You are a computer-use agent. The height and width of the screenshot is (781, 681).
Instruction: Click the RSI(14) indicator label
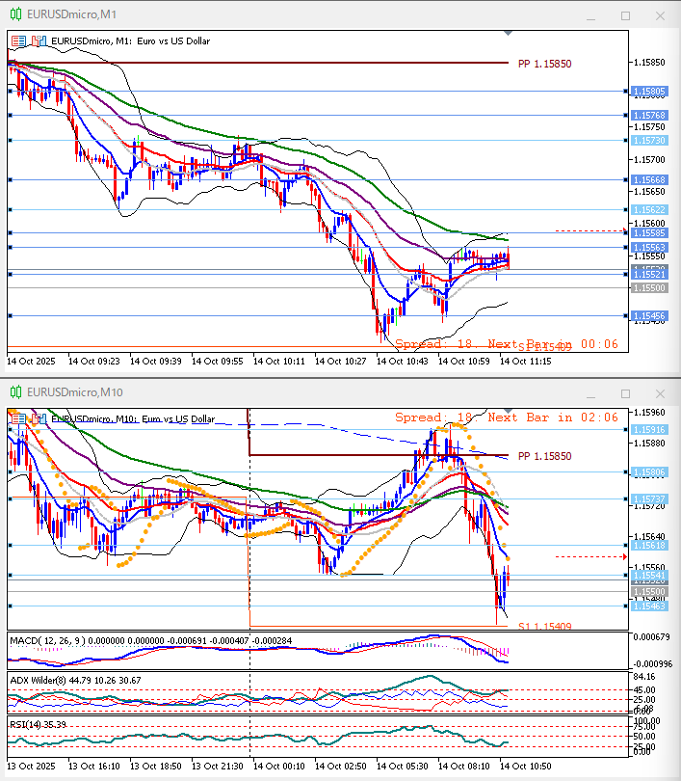point(29,724)
